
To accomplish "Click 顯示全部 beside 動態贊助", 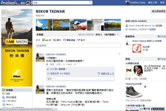I will pyautogui.click(x=162, y=36).
